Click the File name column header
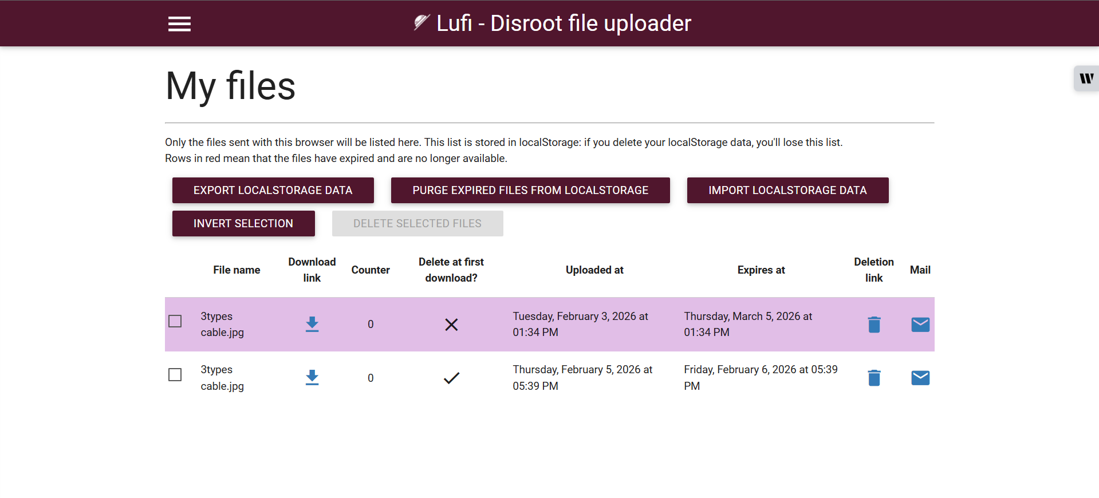This screenshot has width=1099, height=498. [x=237, y=270]
